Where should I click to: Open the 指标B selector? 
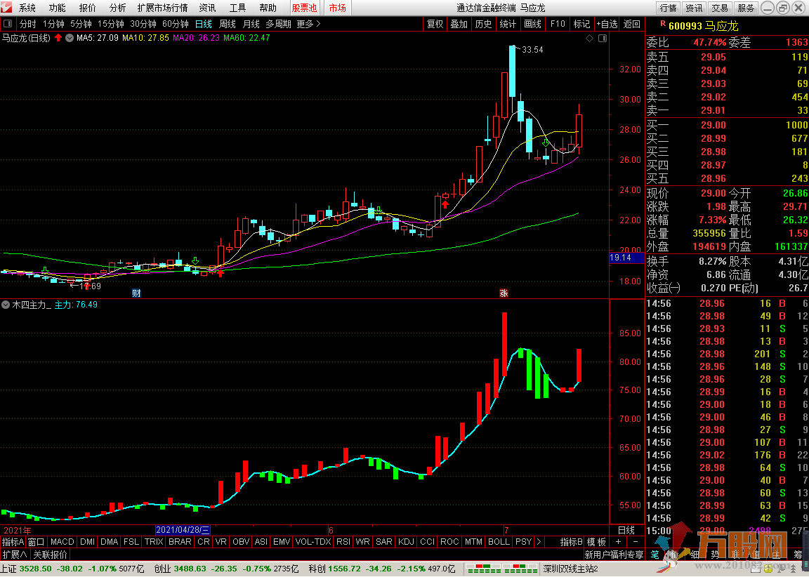572,541
